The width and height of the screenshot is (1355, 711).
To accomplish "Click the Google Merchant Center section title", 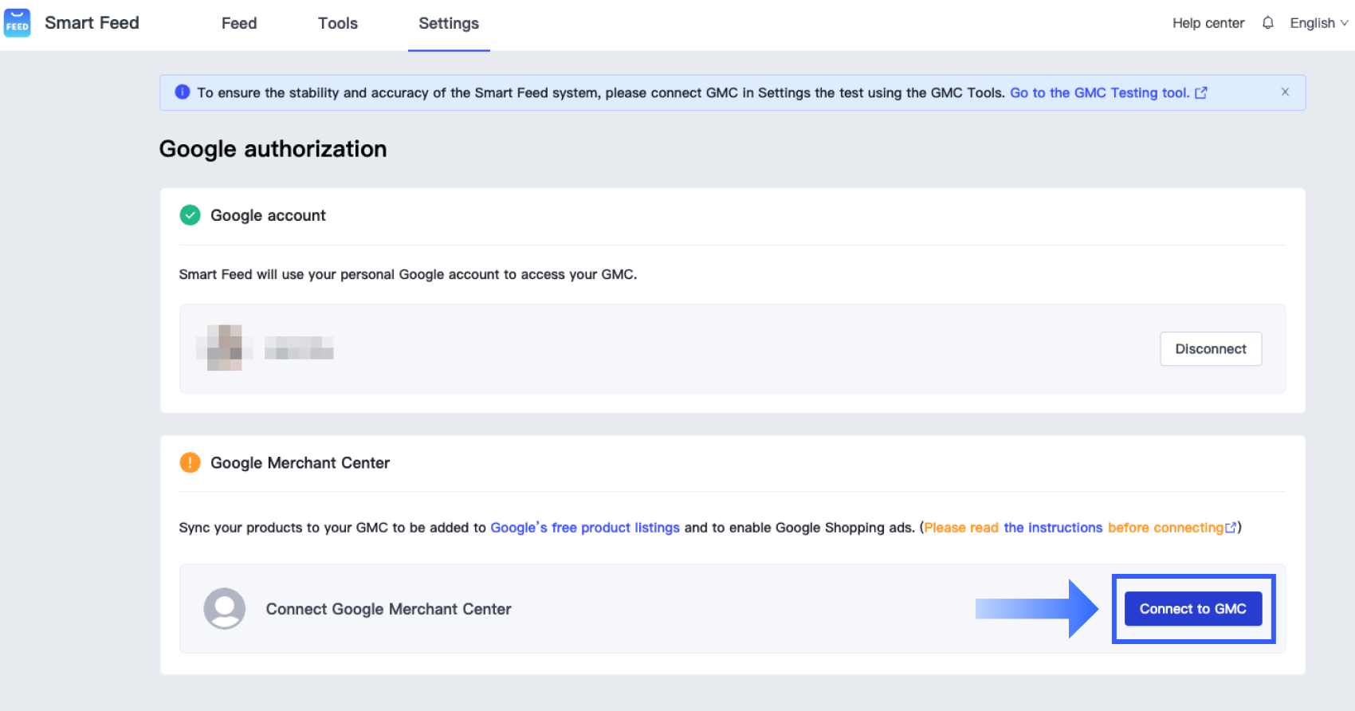I will pos(300,463).
